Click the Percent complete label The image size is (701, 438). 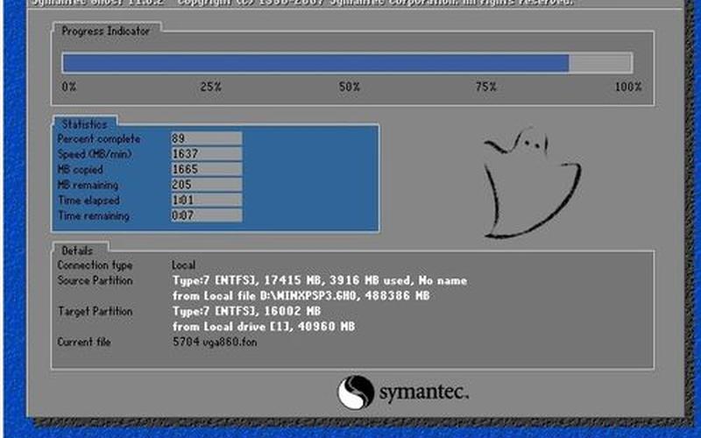point(99,139)
